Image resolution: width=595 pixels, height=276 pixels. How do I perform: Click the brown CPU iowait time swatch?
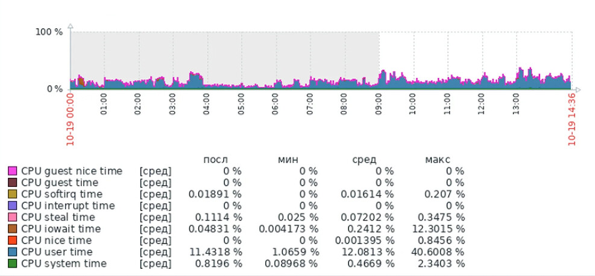click(12, 229)
